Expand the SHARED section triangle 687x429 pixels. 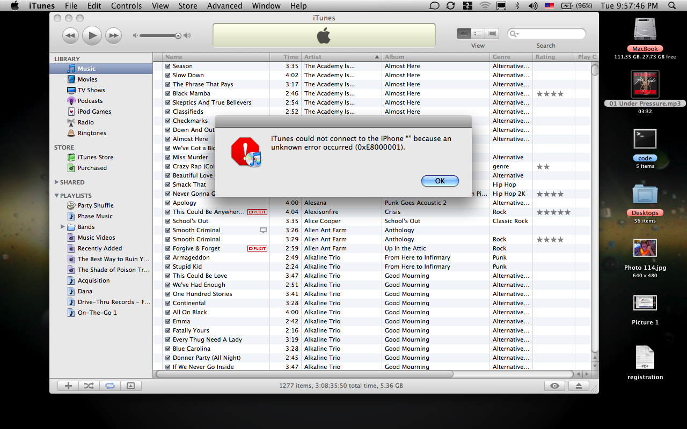click(57, 182)
